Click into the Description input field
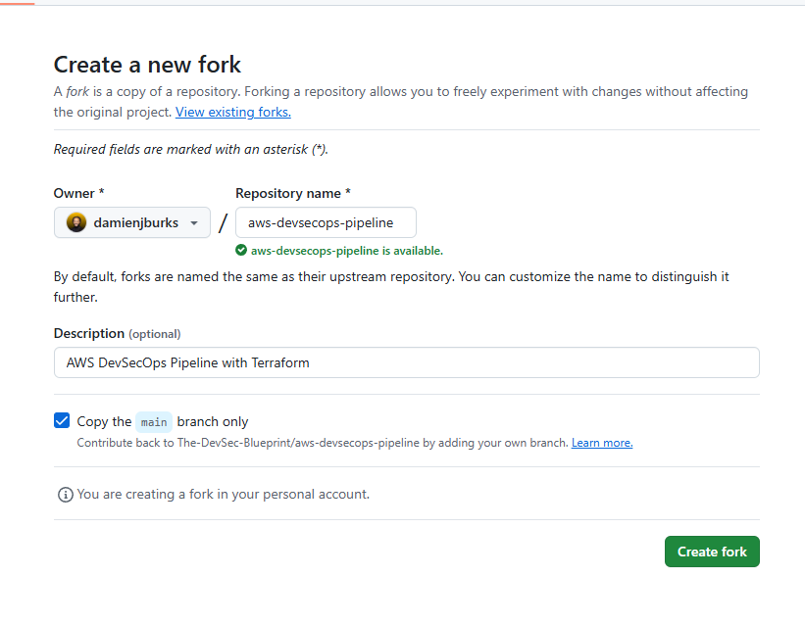Image resolution: width=805 pixels, height=624 pixels. [x=406, y=362]
